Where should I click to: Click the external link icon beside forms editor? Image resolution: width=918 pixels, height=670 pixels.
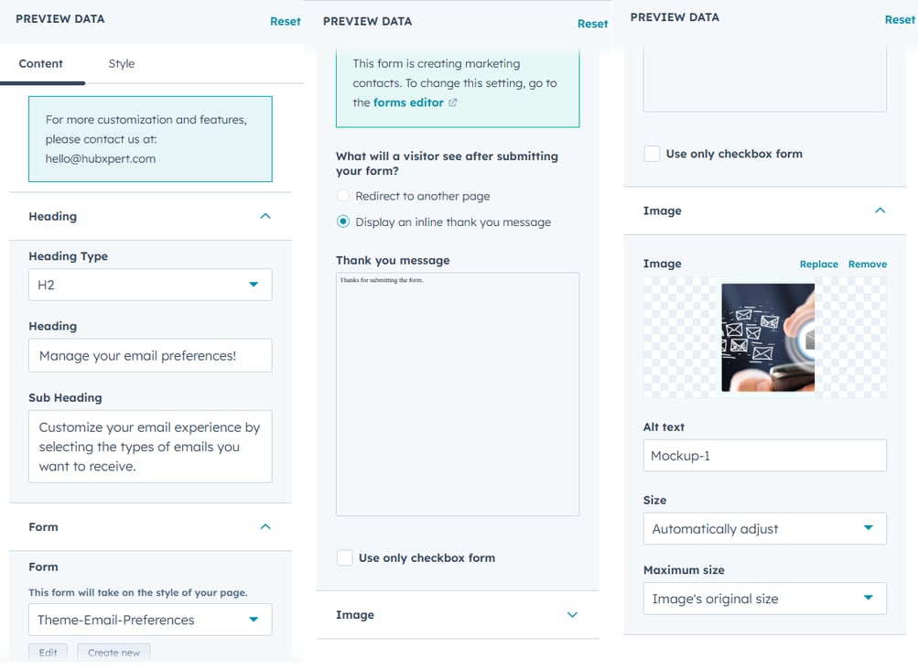click(x=452, y=103)
